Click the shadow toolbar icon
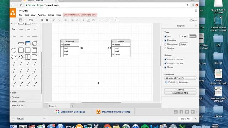Viewport: 228px width, 128px height. pos(93,20)
